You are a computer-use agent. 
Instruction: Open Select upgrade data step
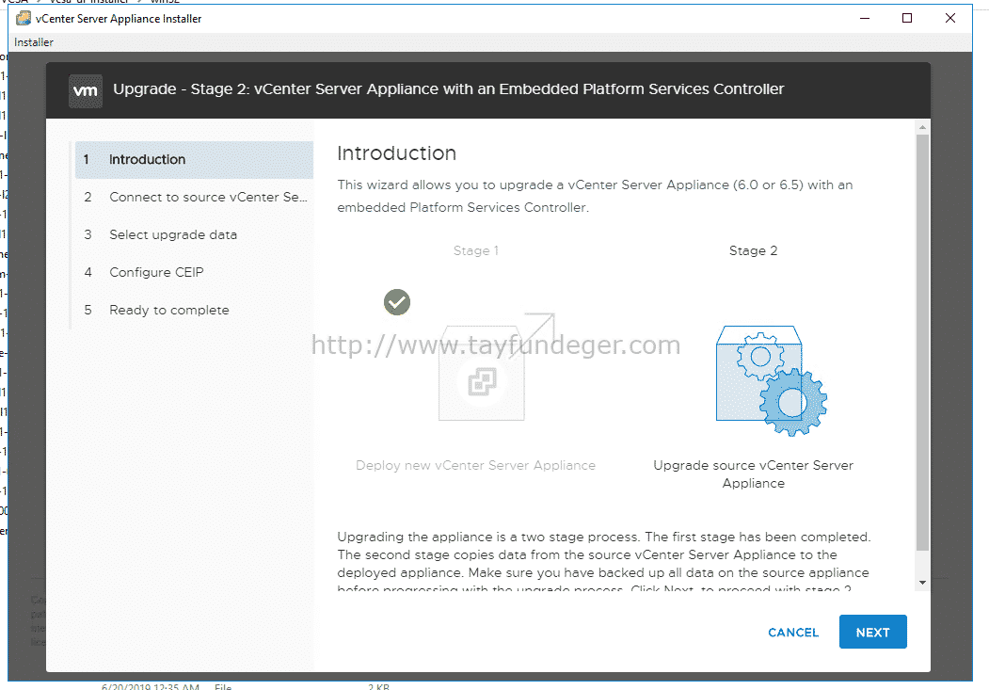(x=194, y=234)
